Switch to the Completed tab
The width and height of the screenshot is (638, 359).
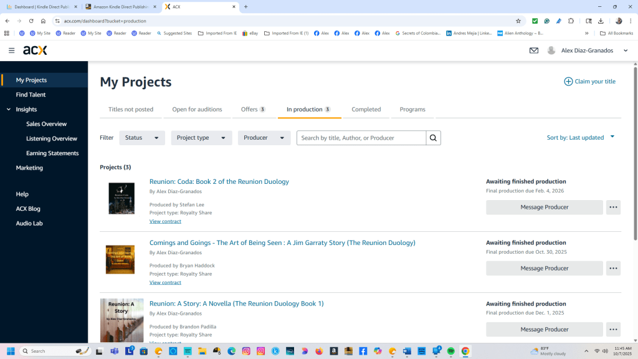pyautogui.click(x=366, y=109)
